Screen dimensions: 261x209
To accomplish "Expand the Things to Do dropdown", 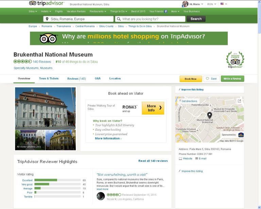I will [x=119, y=11].
